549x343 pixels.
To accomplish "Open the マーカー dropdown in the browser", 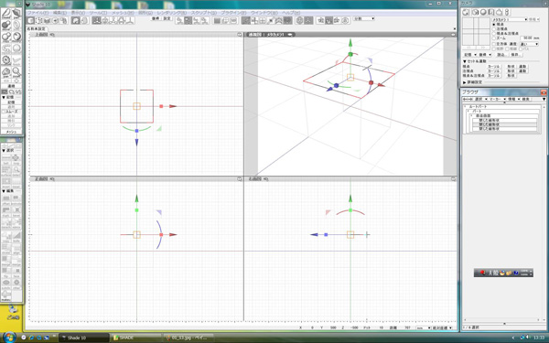I will click(497, 100).
